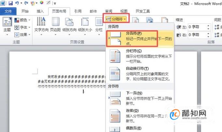Expand the 字体 (theme fonts) dropdown
The height and width of the screenshot is (132, 222).
tap(22, 27)
